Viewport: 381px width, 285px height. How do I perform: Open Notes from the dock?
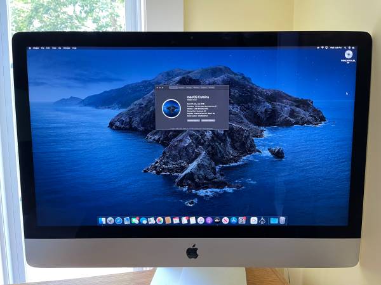tap(192, 220)
